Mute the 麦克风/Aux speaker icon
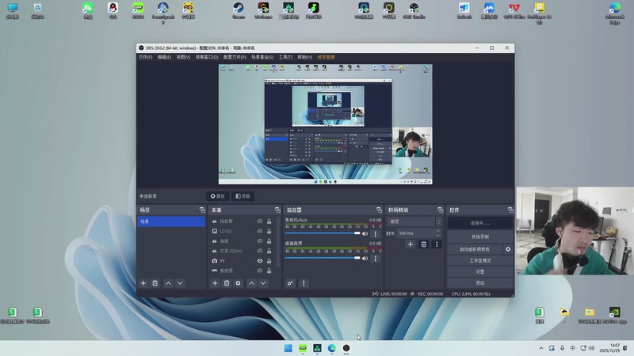Viewport: 634px width, 356px height. click(x=365, y=233)
